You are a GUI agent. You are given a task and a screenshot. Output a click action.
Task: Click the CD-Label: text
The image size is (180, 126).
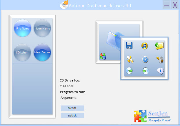67,86
